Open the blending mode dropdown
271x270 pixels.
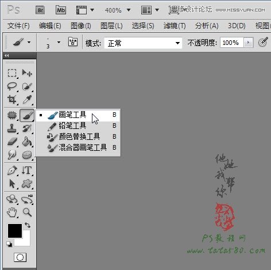click(143, 43)
